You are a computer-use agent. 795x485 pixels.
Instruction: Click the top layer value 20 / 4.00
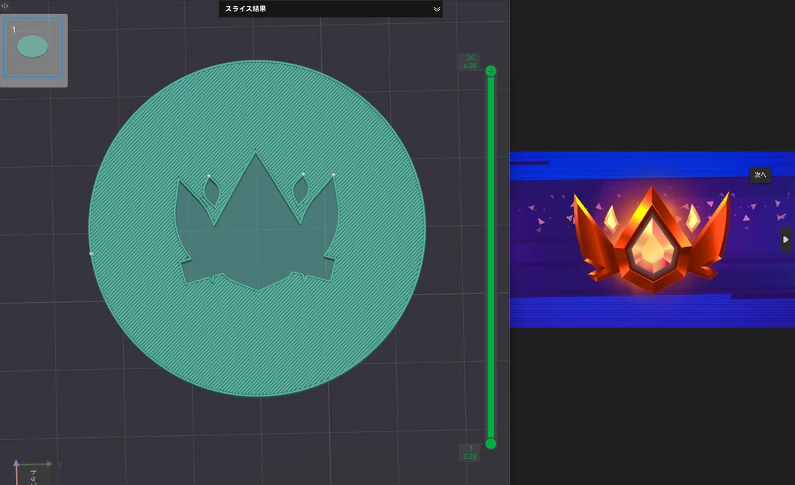470,62
